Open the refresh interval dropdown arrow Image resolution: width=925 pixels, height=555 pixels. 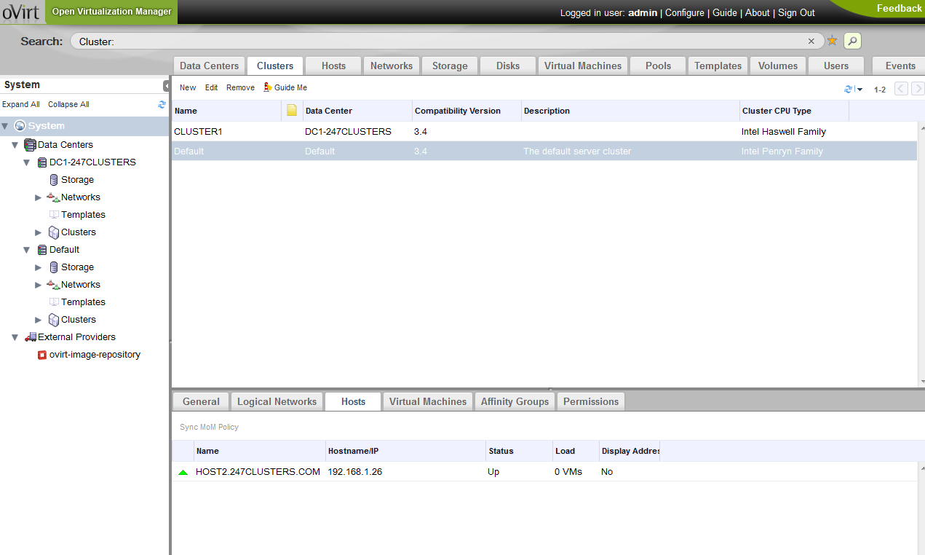860,90
